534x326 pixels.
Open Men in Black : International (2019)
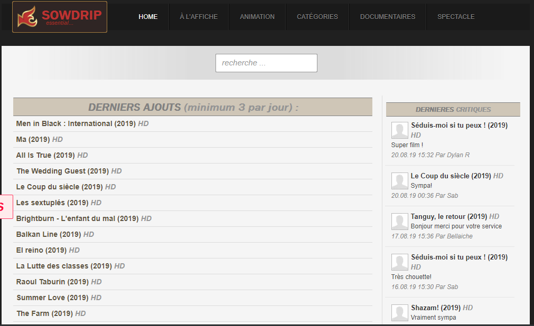tap(76, 123)
